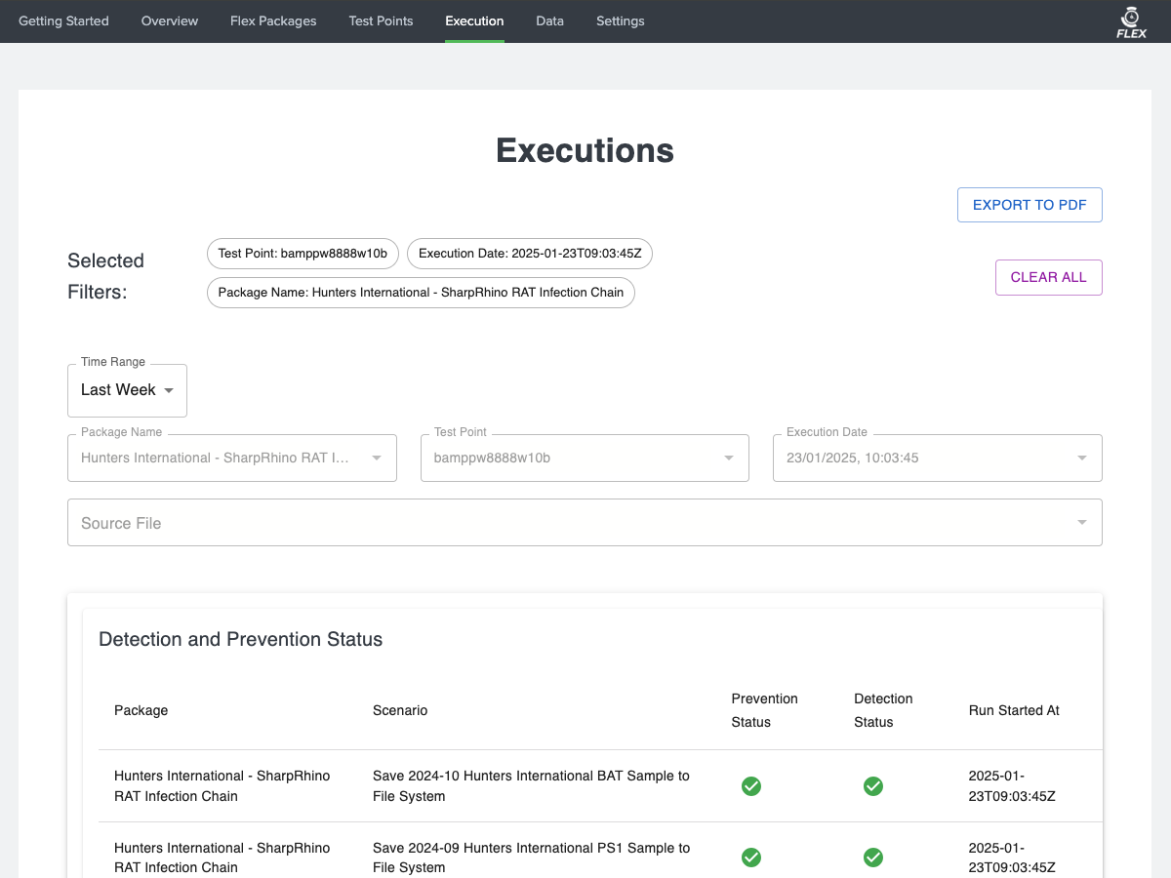The height and width of the screenshot is (878, 1171).
Task: Open the Execution Date dropdown
Action: pos(938,458)
